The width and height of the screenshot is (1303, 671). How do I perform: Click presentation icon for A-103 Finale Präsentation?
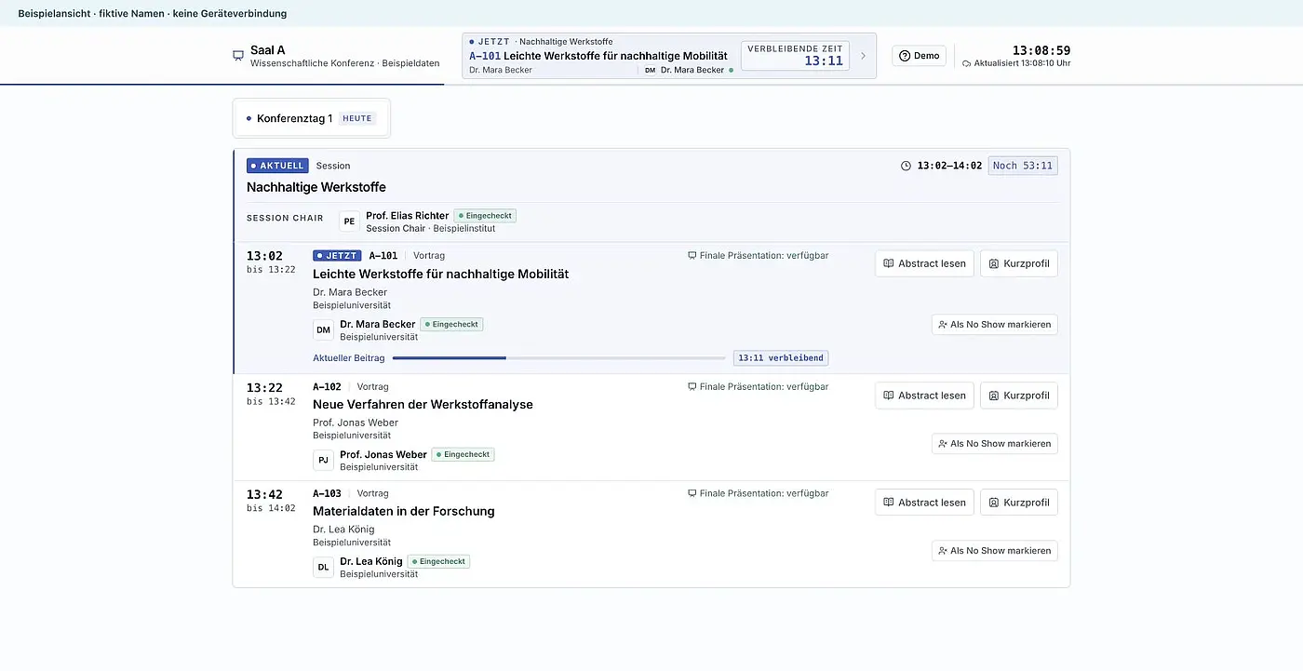pyautogui.click(x=692, y=494)
